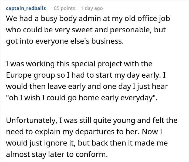Screen dimensions: 189x162
Task: Open the captain_redballs user profile link
Action: [x=26, y=8]
